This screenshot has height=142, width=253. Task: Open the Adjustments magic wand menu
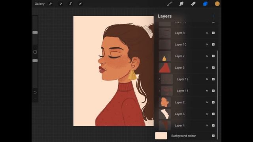pyautogui.click(x=60, y=4)
